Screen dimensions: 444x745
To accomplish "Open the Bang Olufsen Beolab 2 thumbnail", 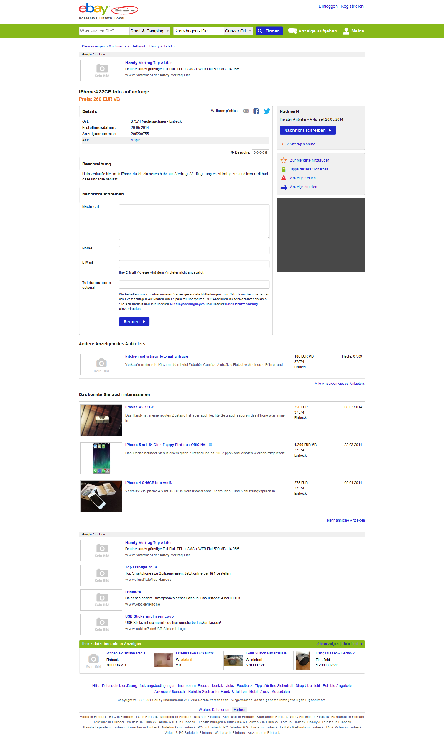I will 303,660.
